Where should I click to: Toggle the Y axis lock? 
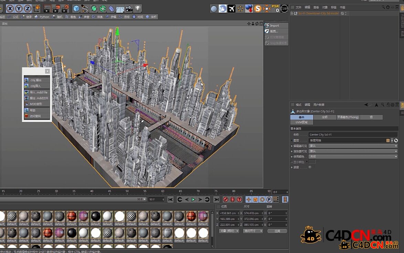[19, 9]
